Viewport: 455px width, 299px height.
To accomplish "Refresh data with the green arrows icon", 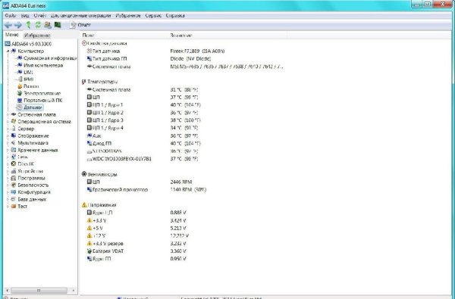I will click(38, 25).
